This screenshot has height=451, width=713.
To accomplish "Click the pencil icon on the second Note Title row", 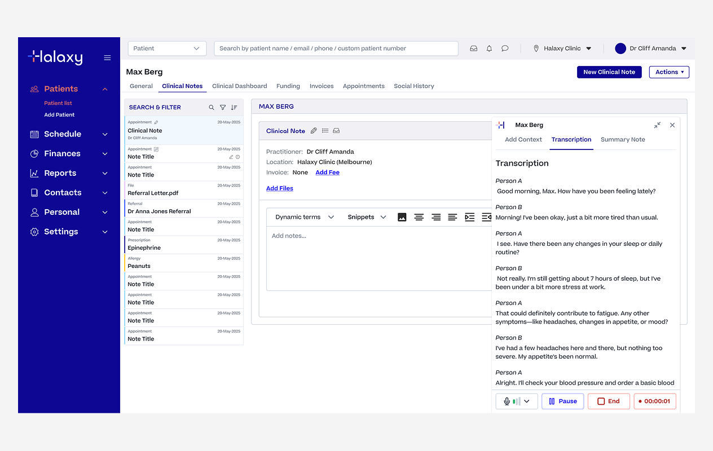I will tap(231, 157).
